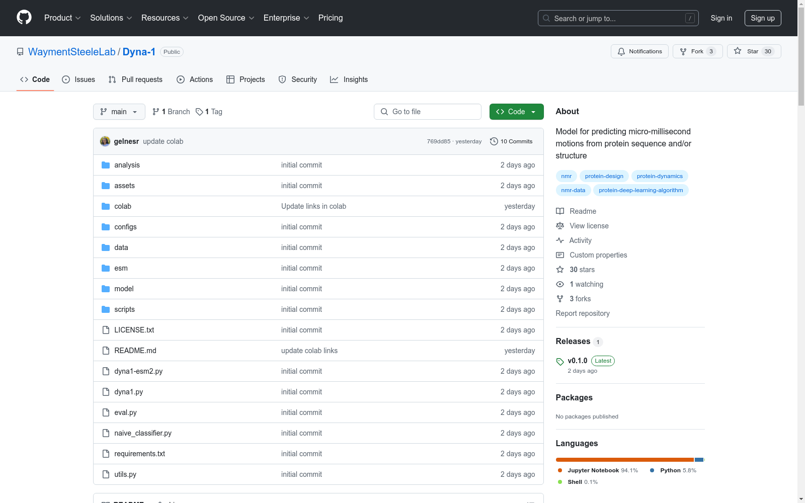The height and width of the screenshot is (503, 805).
Task: Click the Report repository link
Action: 583,313
